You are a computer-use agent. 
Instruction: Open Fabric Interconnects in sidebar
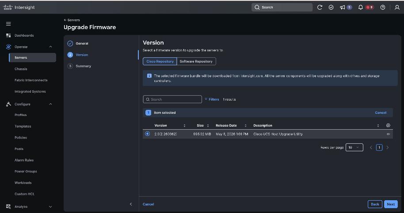pos(31,80)
